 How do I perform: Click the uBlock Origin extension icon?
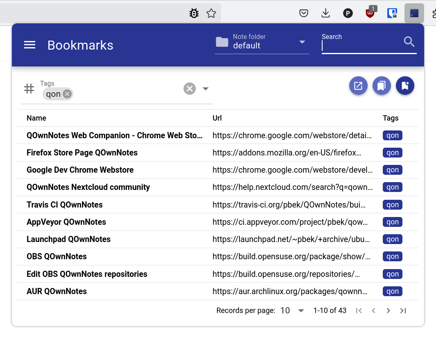coord(370,13)
